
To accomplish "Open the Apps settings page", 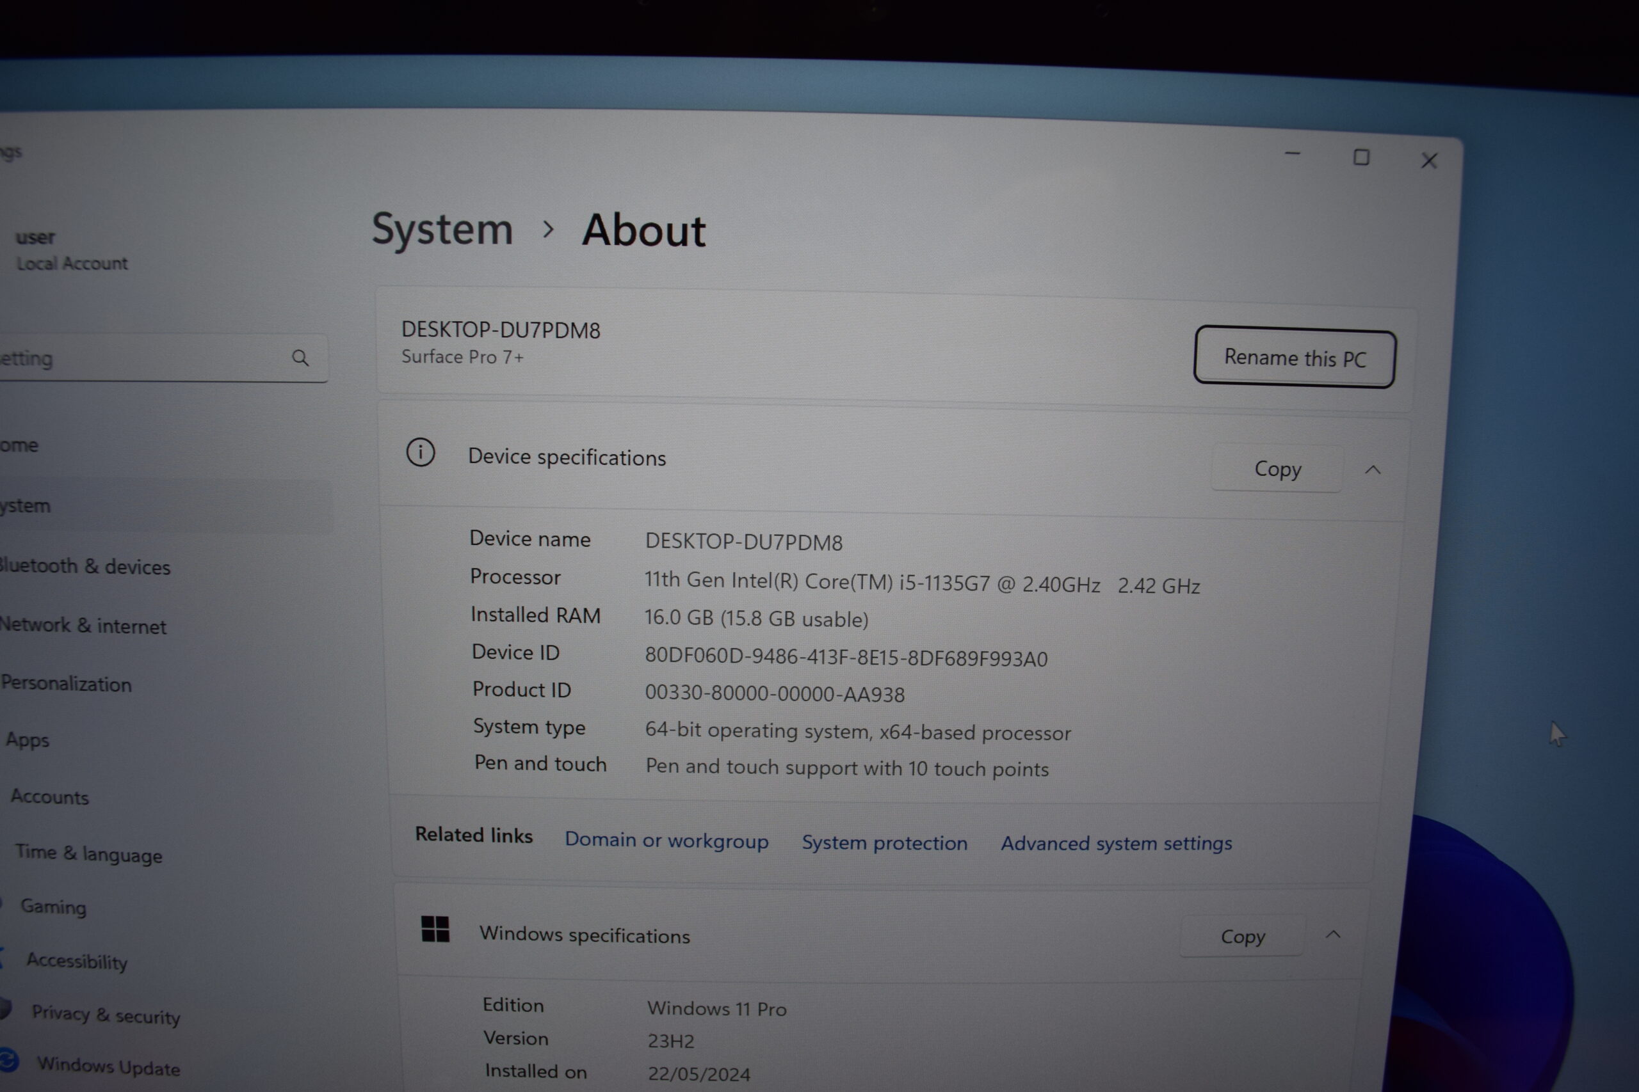I will (x=27, y=739).
